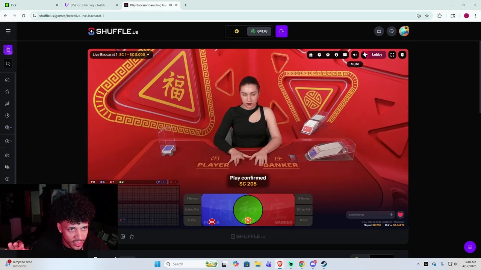This screenshot has width=481, height=270.
Task: Open the purple support headset button
Action: click(470, 247)
